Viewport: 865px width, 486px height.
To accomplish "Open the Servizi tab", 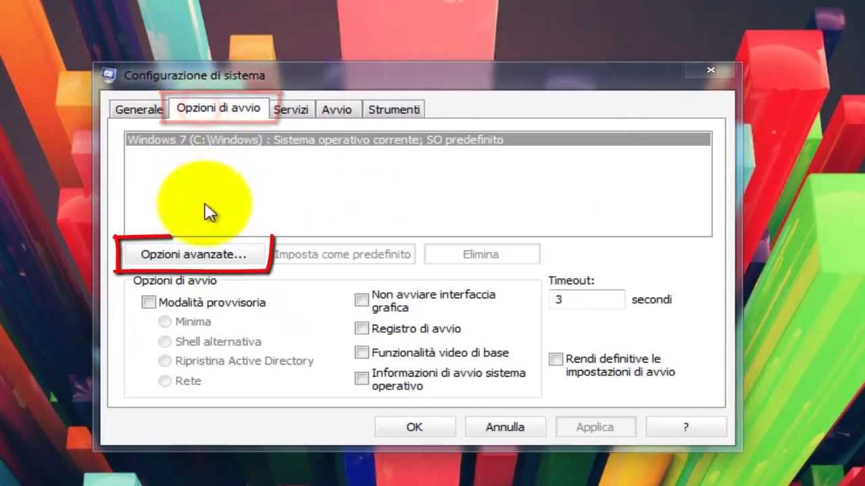I will tap(291, 109).
